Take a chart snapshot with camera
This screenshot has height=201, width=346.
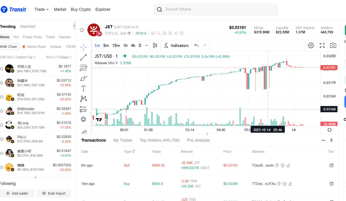[x=333, y=45]
